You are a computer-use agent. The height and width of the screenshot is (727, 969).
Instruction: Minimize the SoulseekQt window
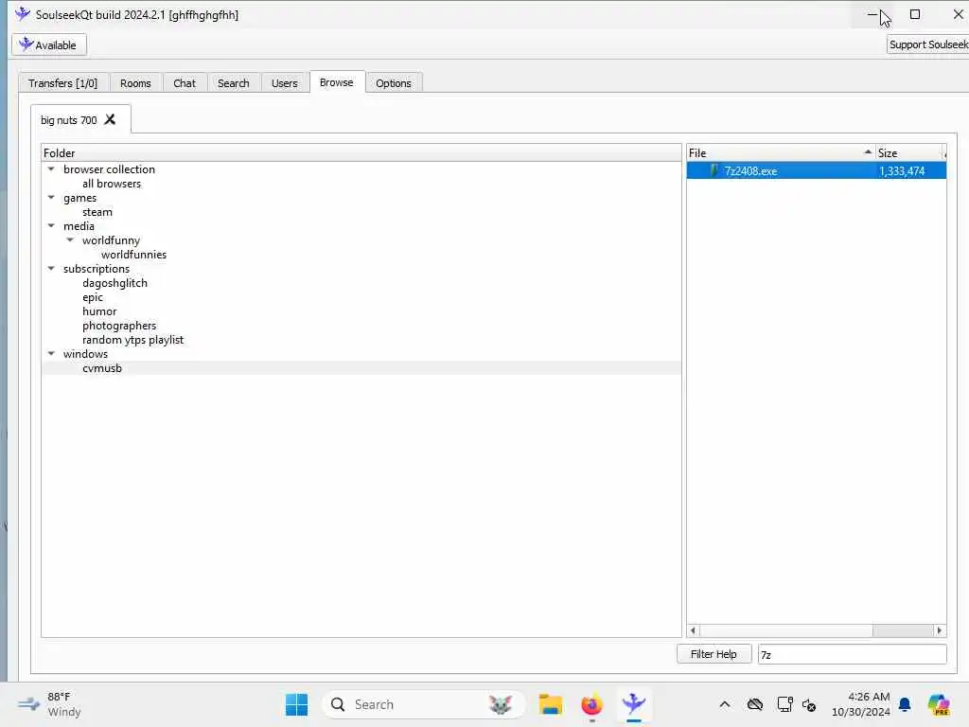click(x=872, y=14)
